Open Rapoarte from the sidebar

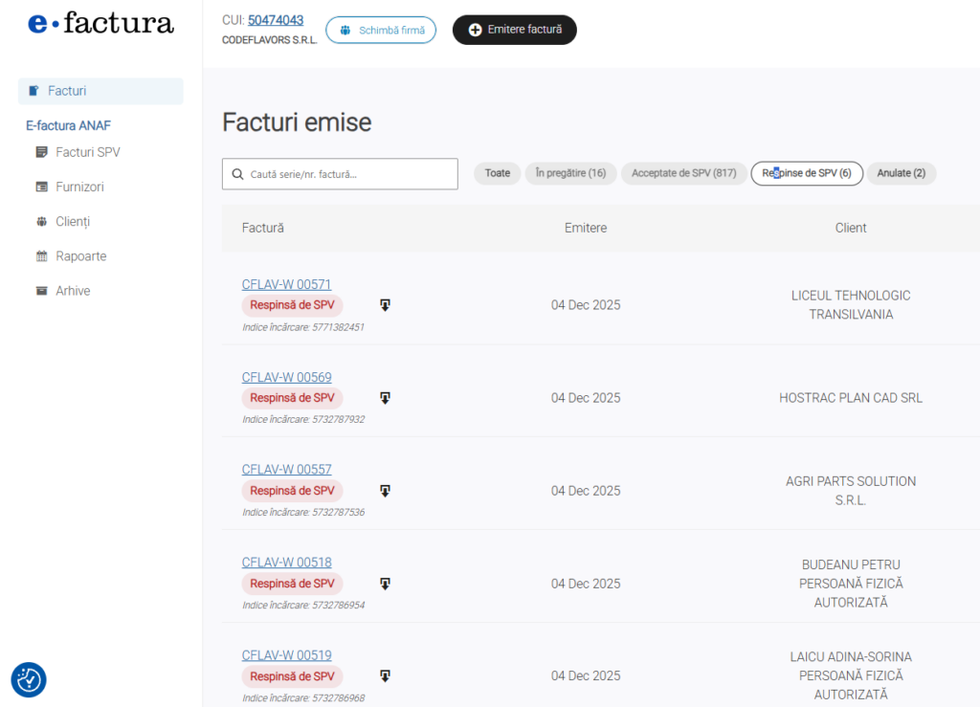coord(80,256)
